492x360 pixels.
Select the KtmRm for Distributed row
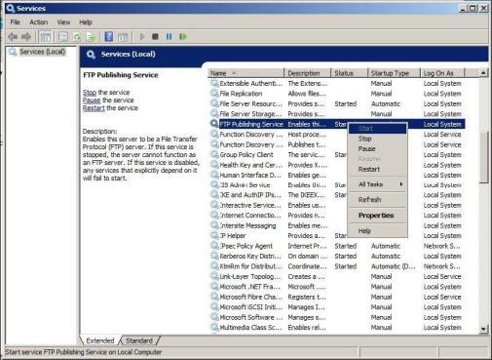pos(337,266)
